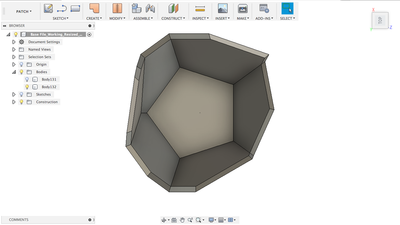The height and width of the screenshot is (225, 400).
Task: Activate the Pan hand tool
Action: click(182, 220)
